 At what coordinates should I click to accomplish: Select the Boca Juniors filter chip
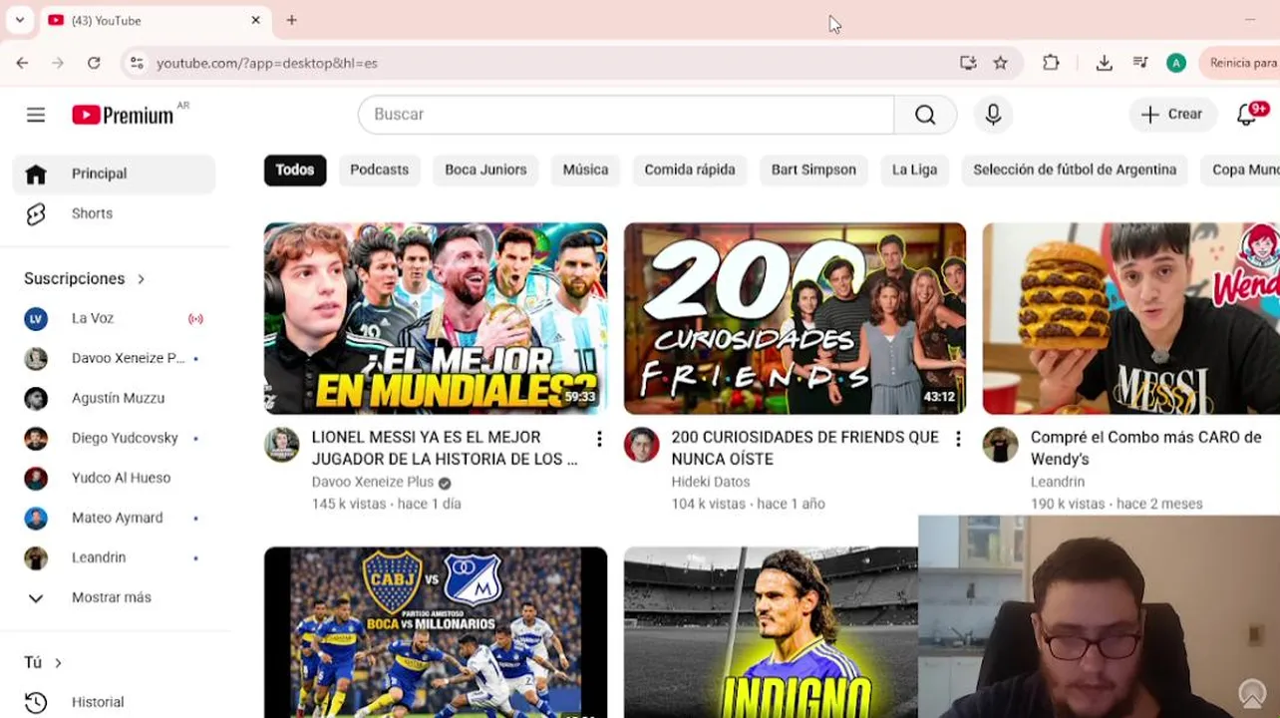click(x=485, y=170)
